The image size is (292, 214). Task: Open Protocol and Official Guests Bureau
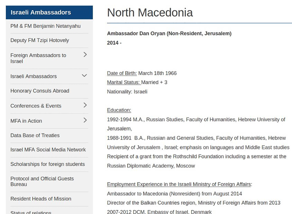click(42, 182)
